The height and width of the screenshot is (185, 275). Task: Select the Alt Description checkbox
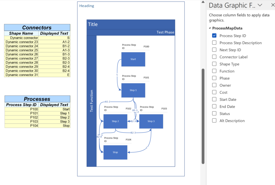point(214,121)
